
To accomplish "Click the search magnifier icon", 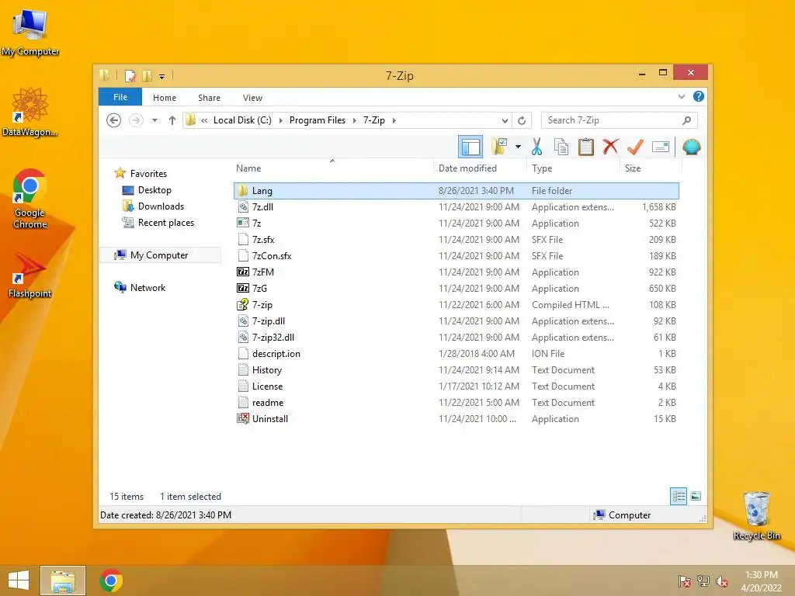I will pos(686,120).
